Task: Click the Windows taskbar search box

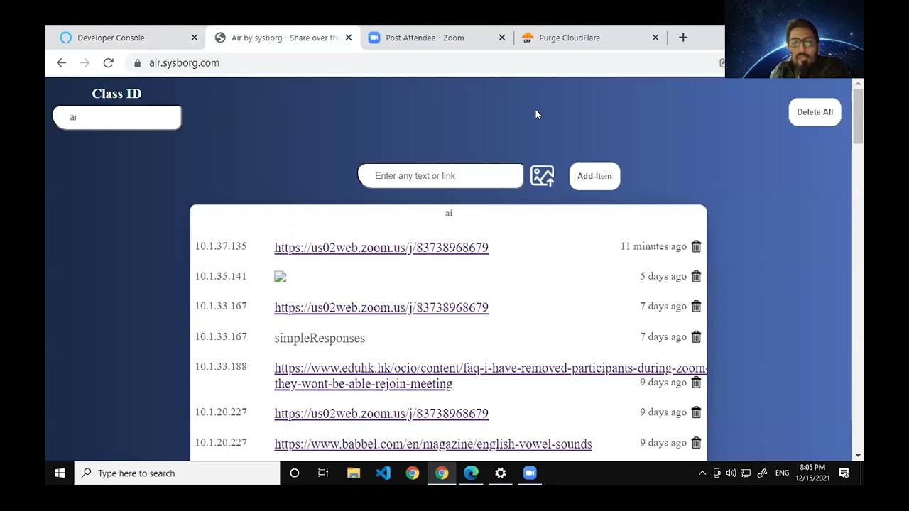Action: (178, 473)
